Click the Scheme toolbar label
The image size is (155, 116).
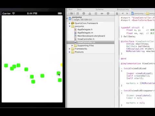[99, 9]
